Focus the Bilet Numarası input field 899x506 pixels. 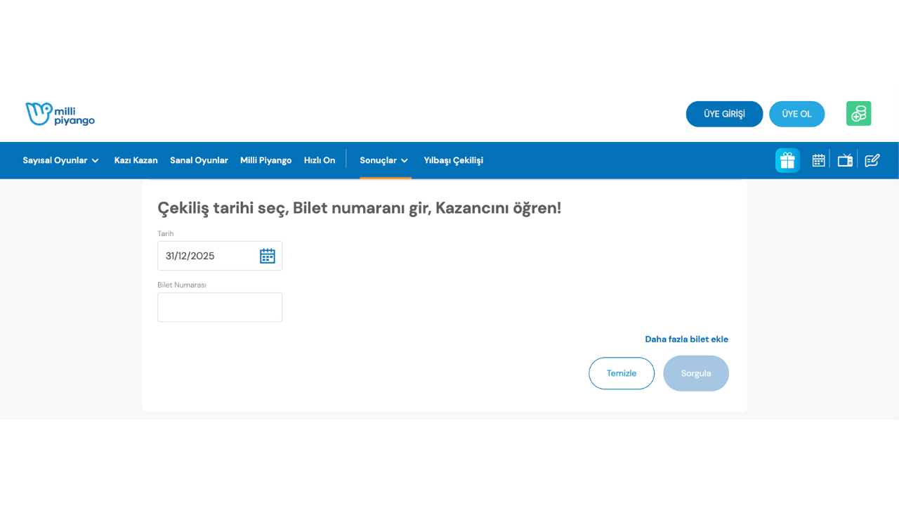pos(220,307)
